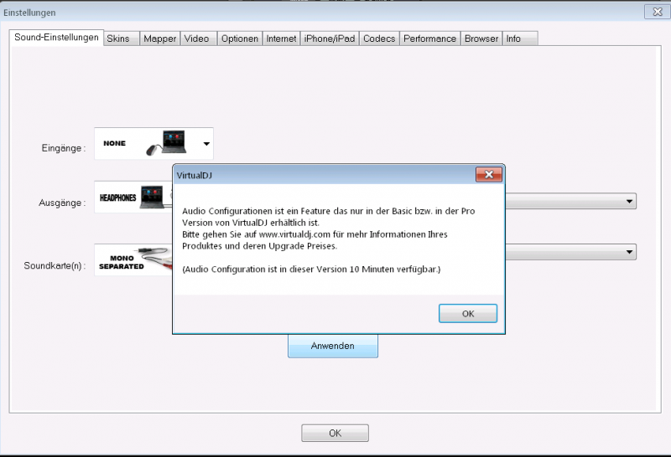The width and height of the screenshot is (671, 457).
Task: Open the Ausgänge right-side dropdown
Action: [629, 201]
